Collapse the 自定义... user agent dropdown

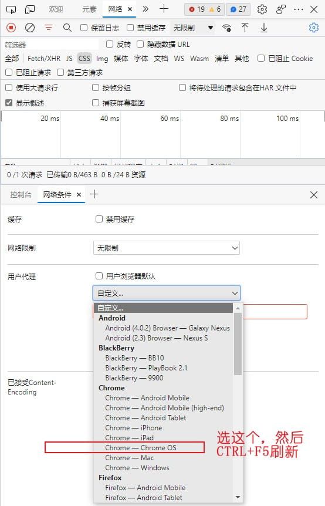pyautogui.click(x=167, y=293)
